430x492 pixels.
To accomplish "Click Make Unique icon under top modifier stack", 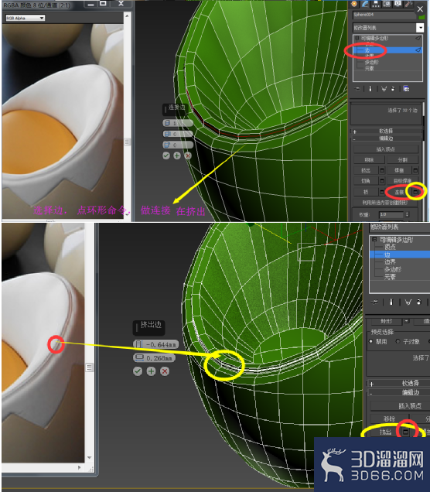I will (x=384, y=89).
